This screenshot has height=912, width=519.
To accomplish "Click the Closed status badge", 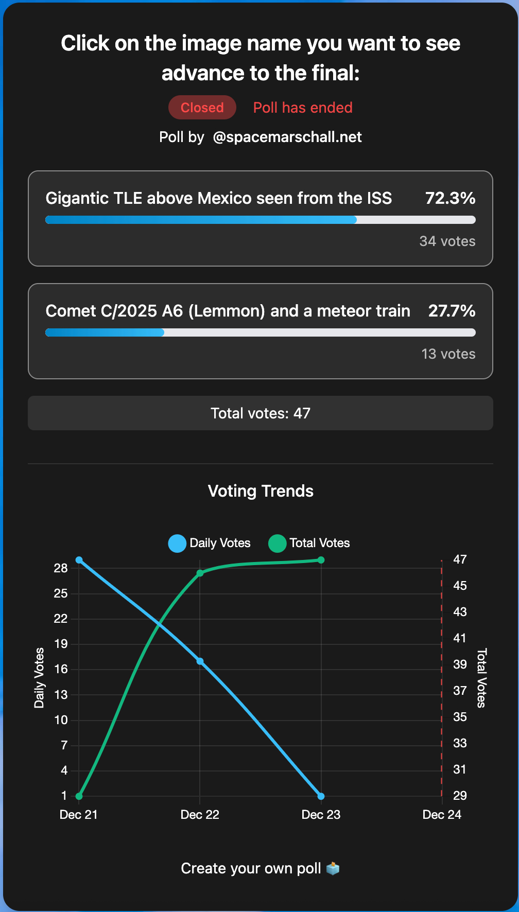I will coord(202,108).
